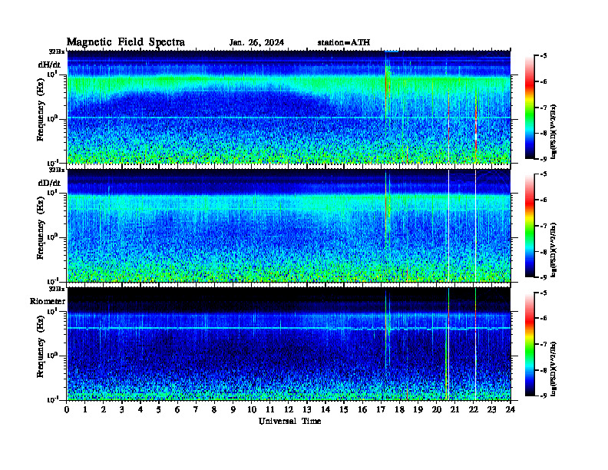The width and height of the screenshot is (608, 470).
Task: Click the Riometer panel color scale bar
Action: 529,344
